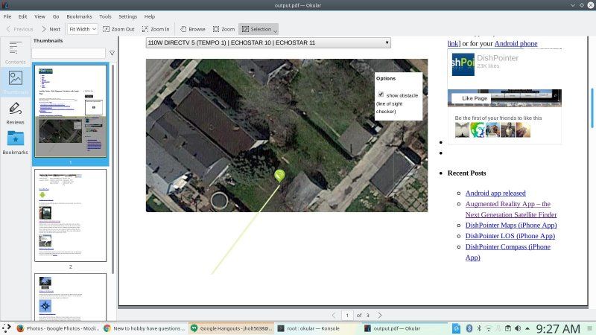Open the KDE application launcher

click(7, 328)
